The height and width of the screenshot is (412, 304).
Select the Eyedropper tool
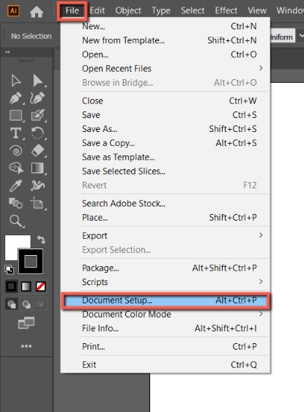(15, 185)
